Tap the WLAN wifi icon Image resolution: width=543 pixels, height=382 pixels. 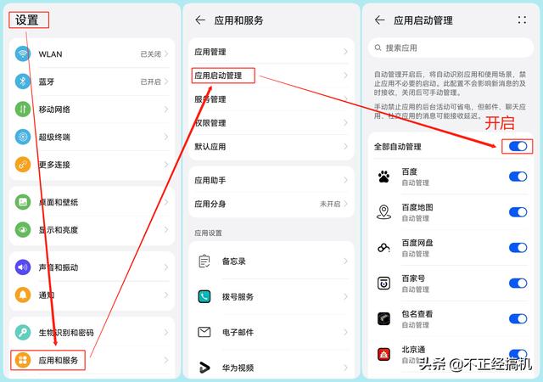[x=23, y=54]
